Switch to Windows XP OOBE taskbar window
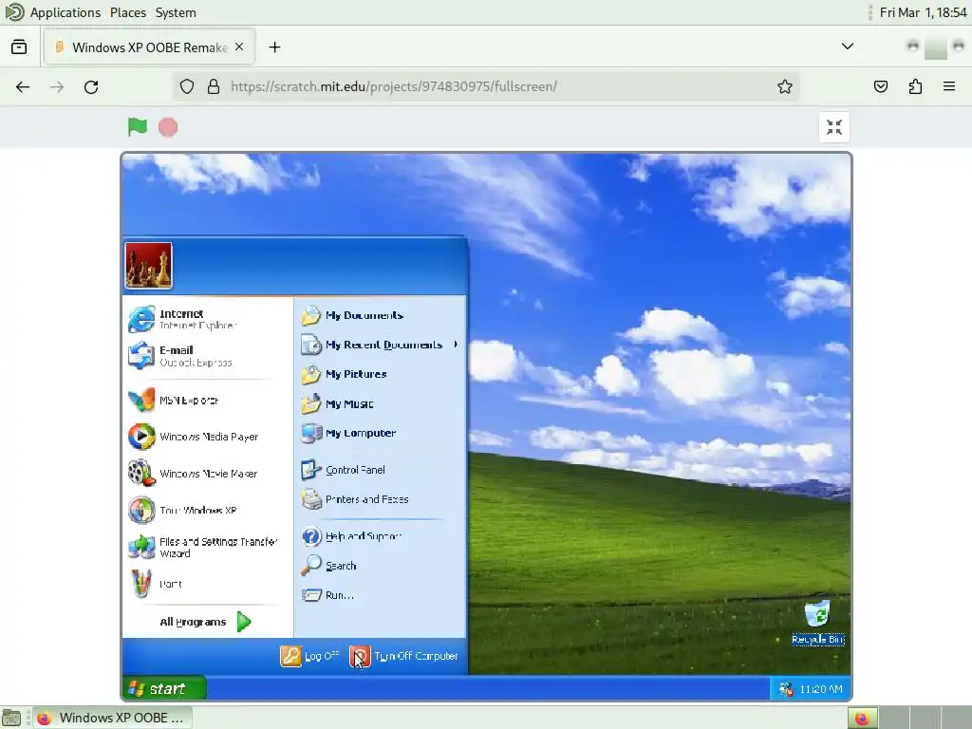Screen dimensions: 972x729 pos(112,718)
